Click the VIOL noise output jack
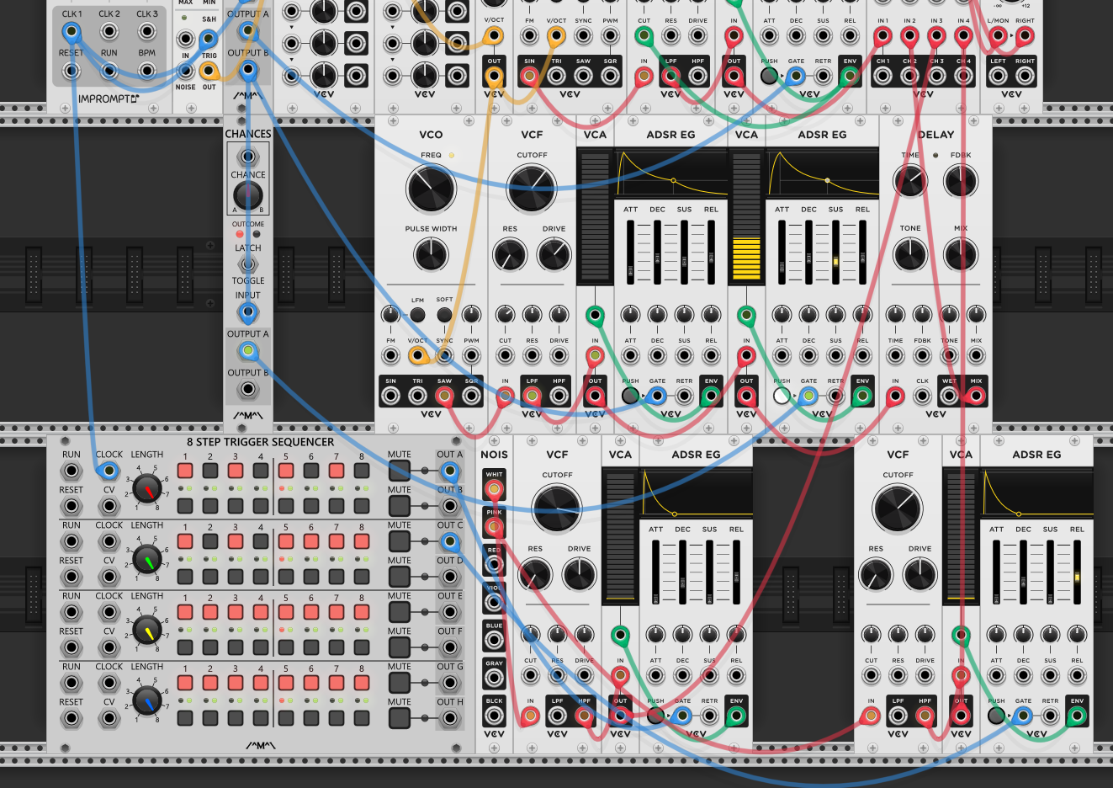Image resolution: width=1113 pixels, height=788 pixels. [494, 603]
